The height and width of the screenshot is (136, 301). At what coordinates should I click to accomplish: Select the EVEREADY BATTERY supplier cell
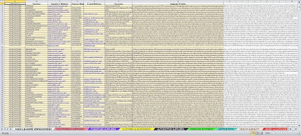36,53
